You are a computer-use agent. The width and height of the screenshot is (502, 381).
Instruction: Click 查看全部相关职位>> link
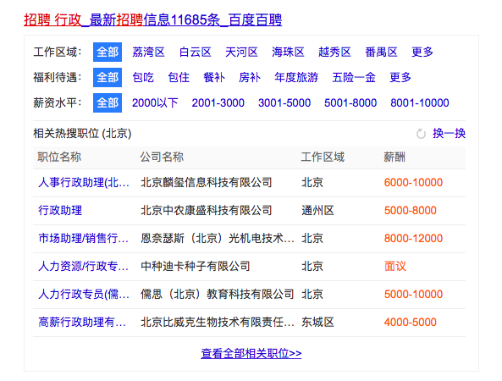[x=251, y=353]
